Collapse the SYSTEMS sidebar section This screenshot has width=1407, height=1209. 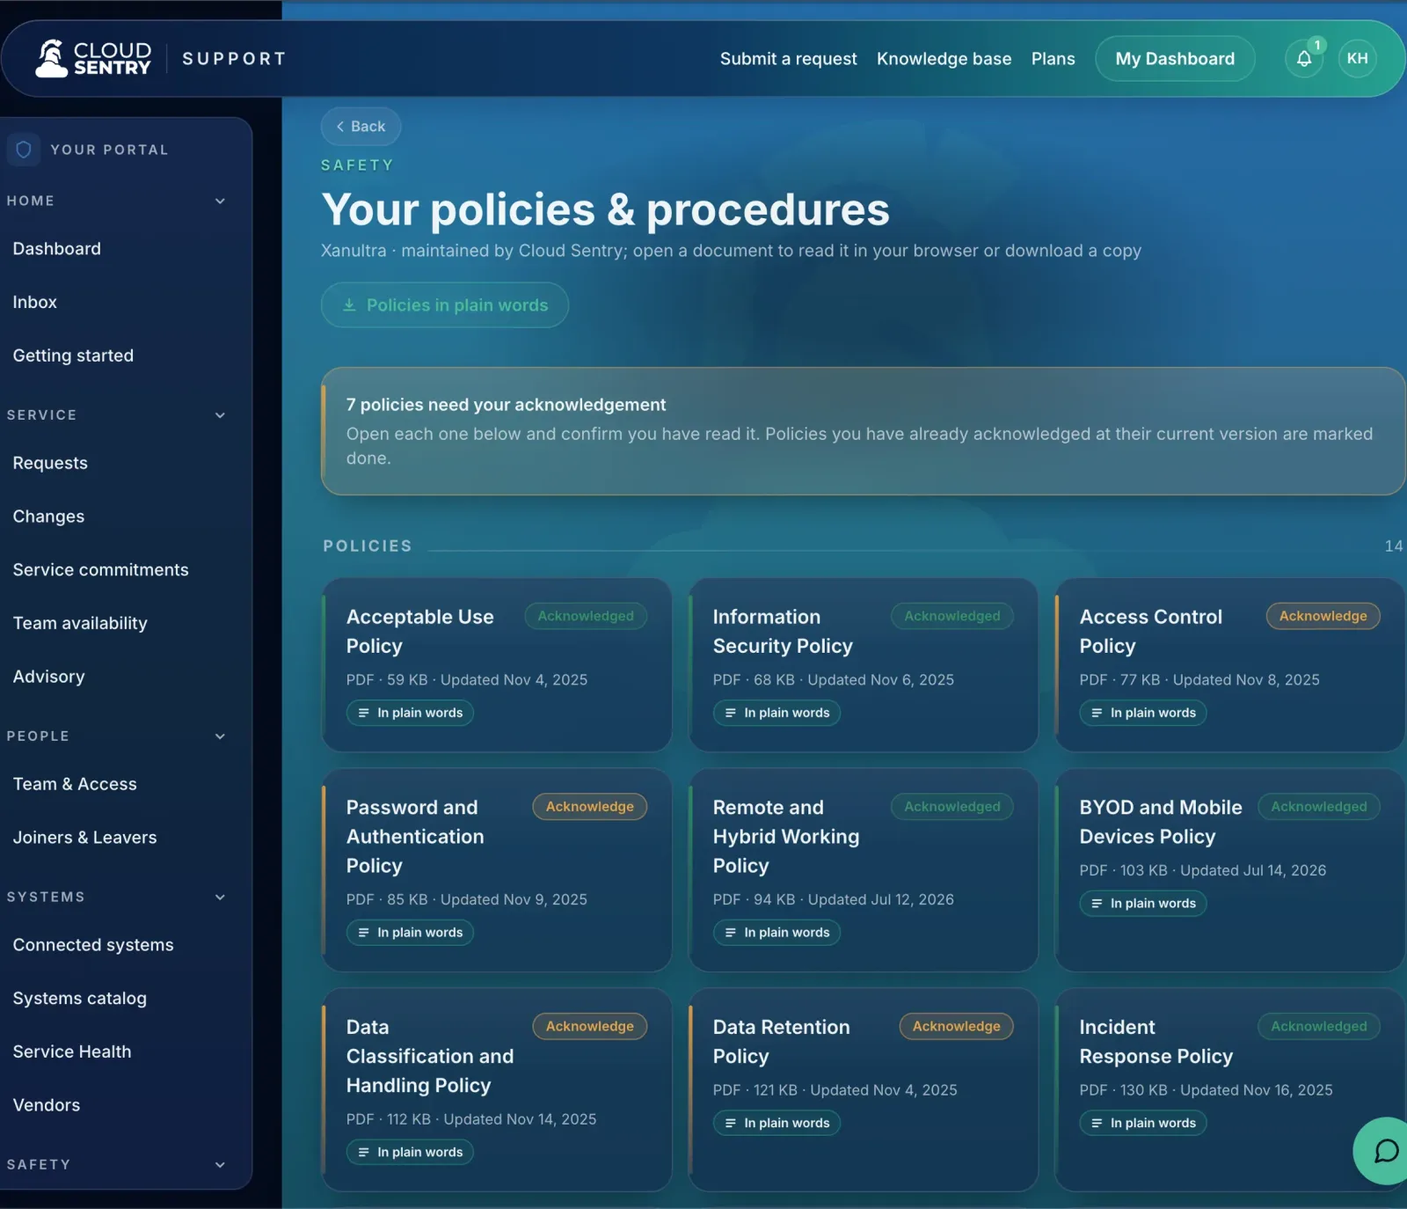click(220, 898)
